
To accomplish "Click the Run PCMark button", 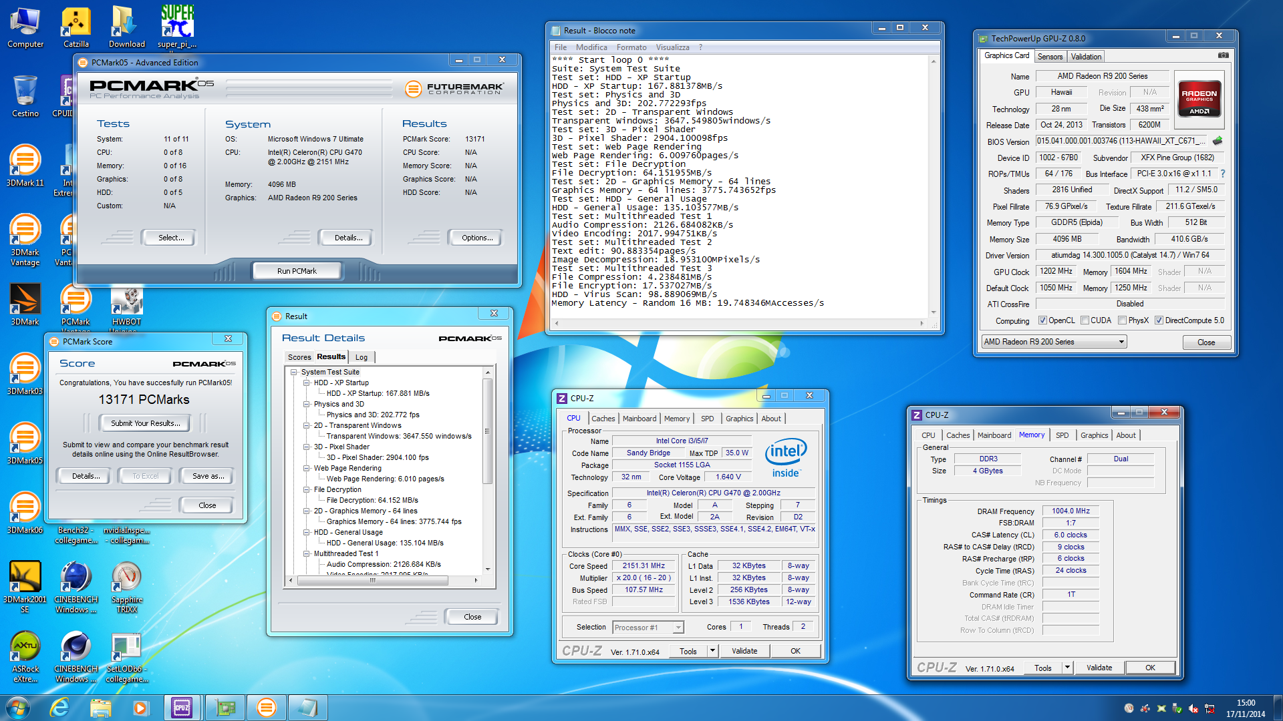I will tap(297, 271).
